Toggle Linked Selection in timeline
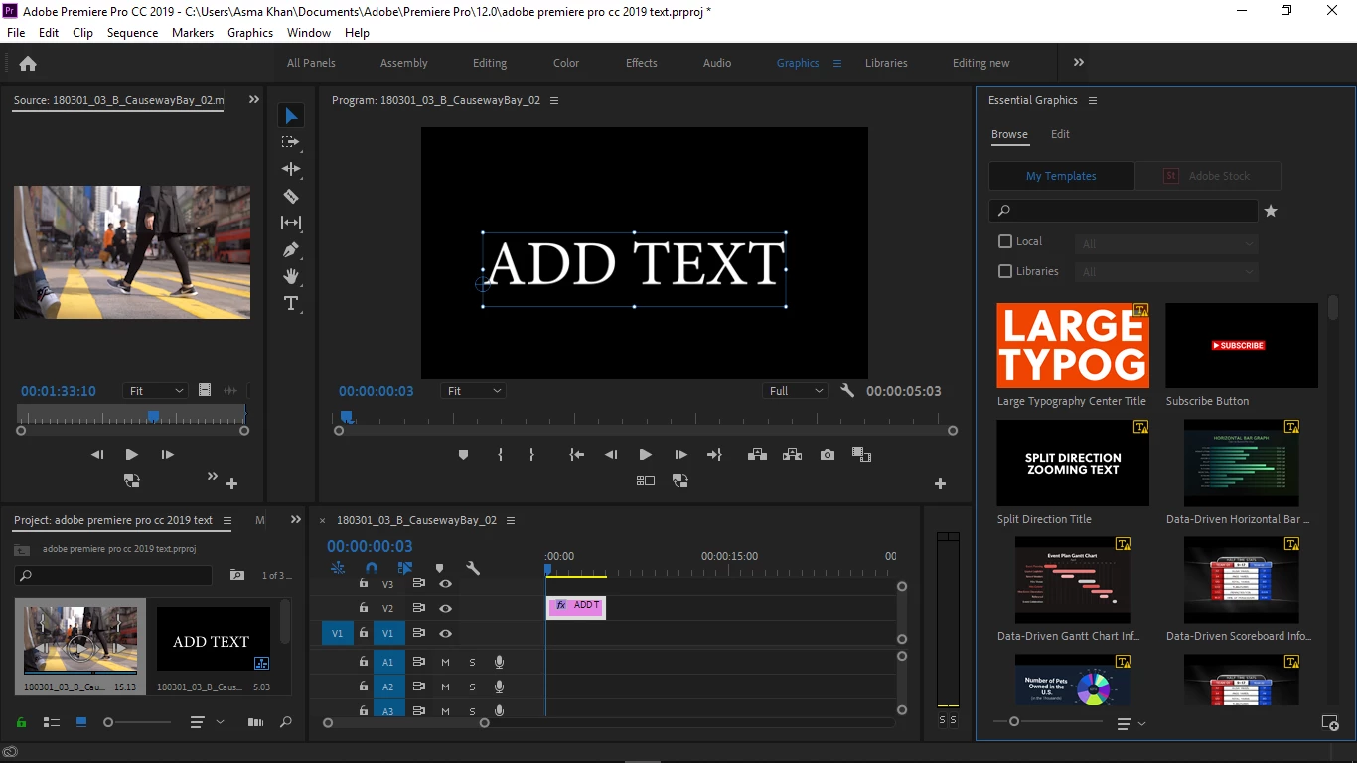 click(x=405, y=569)
